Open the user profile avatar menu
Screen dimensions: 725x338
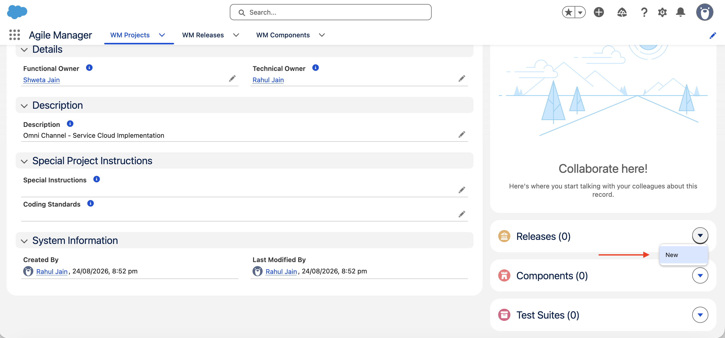(x=705, y=12)
